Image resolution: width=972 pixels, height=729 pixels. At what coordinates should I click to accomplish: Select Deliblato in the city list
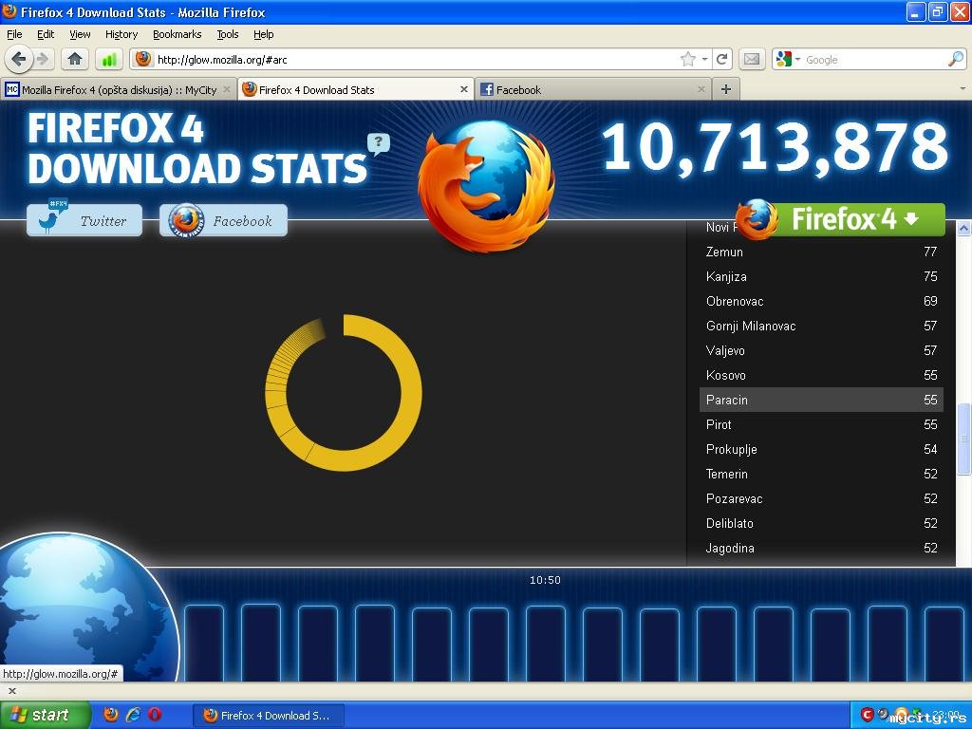click(821, 523)
